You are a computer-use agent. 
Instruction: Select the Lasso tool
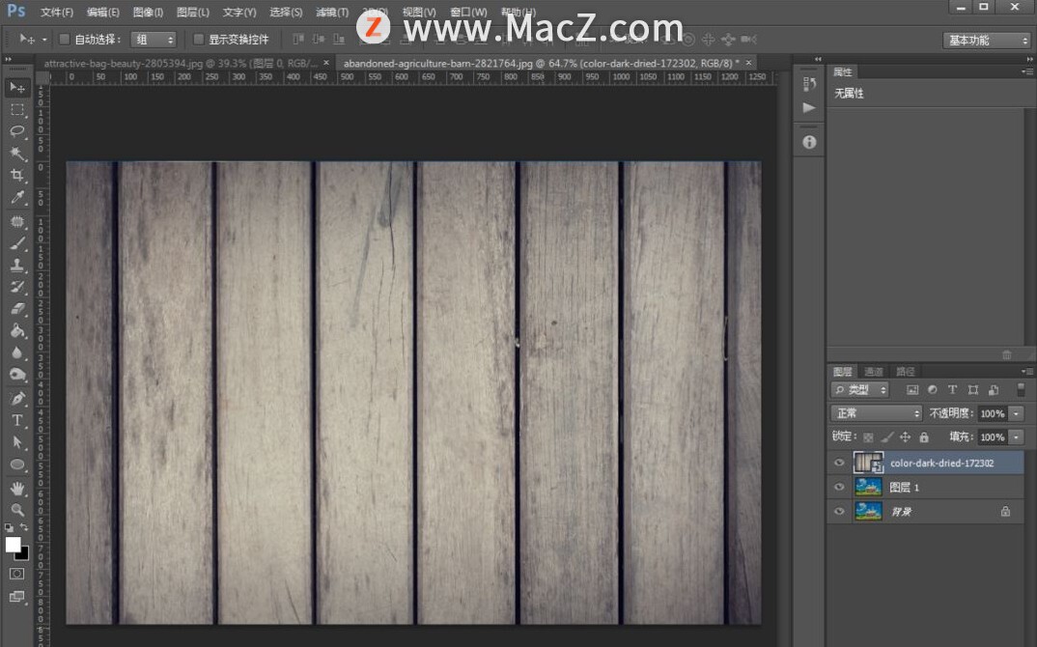17,131
